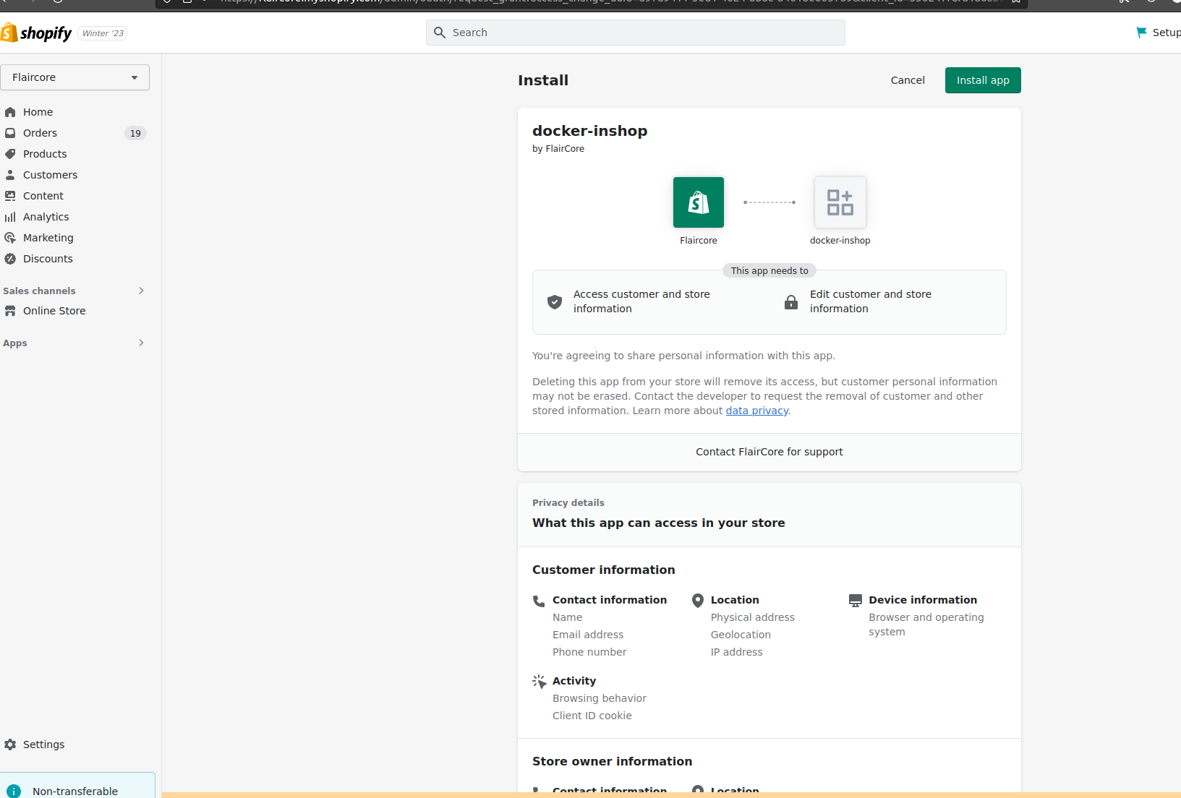Click the Orders inbox icon
The width and height of the screenshot is (1181, 798).
pyautogui.click(x=10, y=133)
